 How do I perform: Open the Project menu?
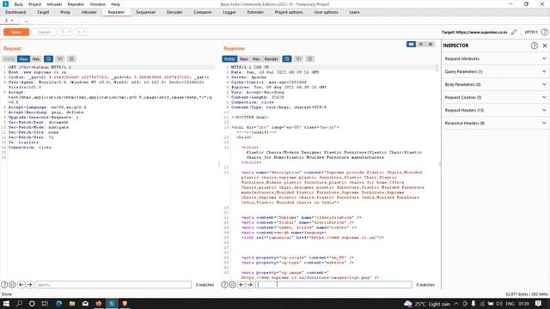click(x=34, y=4)
